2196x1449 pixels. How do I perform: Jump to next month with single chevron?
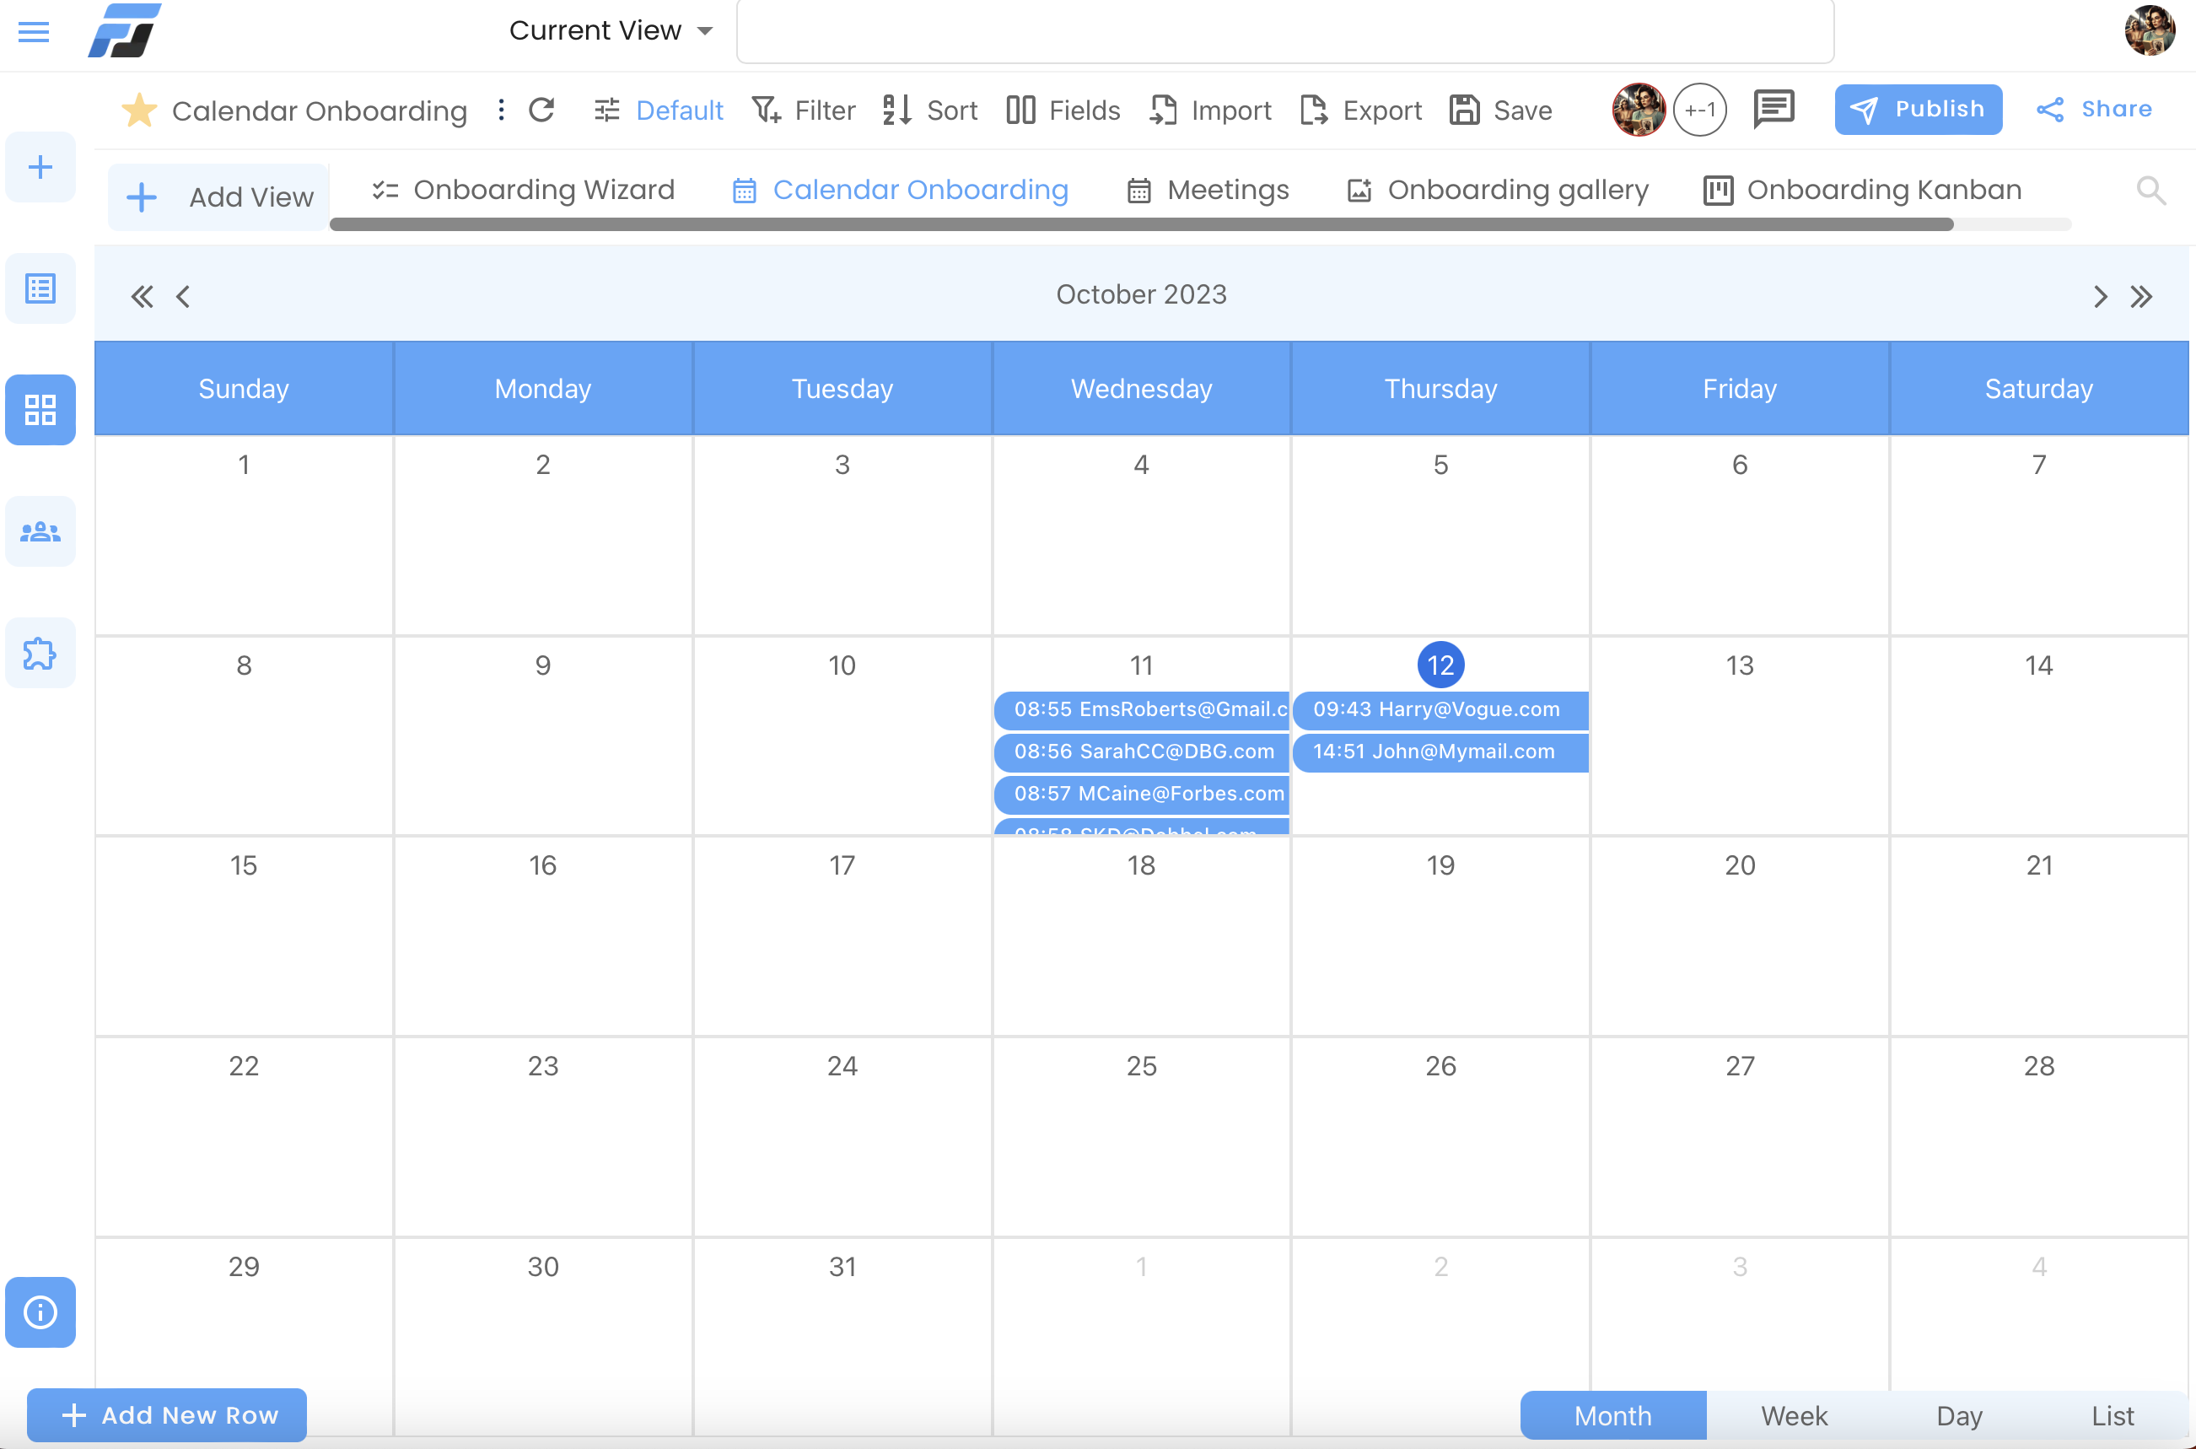pyautogui.click(x=2101, y=296)
